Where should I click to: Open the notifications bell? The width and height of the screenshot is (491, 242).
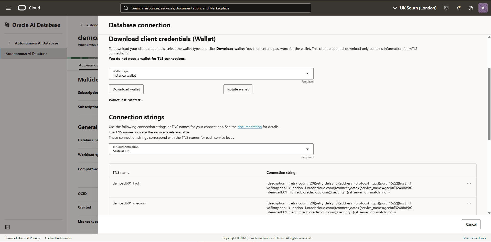click(x=458, y=8)
